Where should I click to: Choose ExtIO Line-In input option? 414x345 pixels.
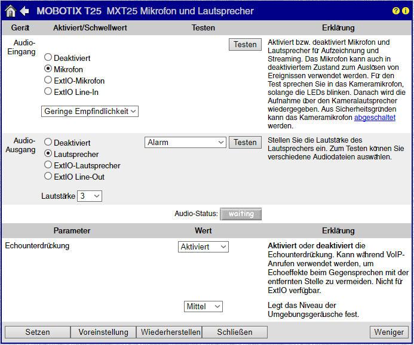(48, 91)
